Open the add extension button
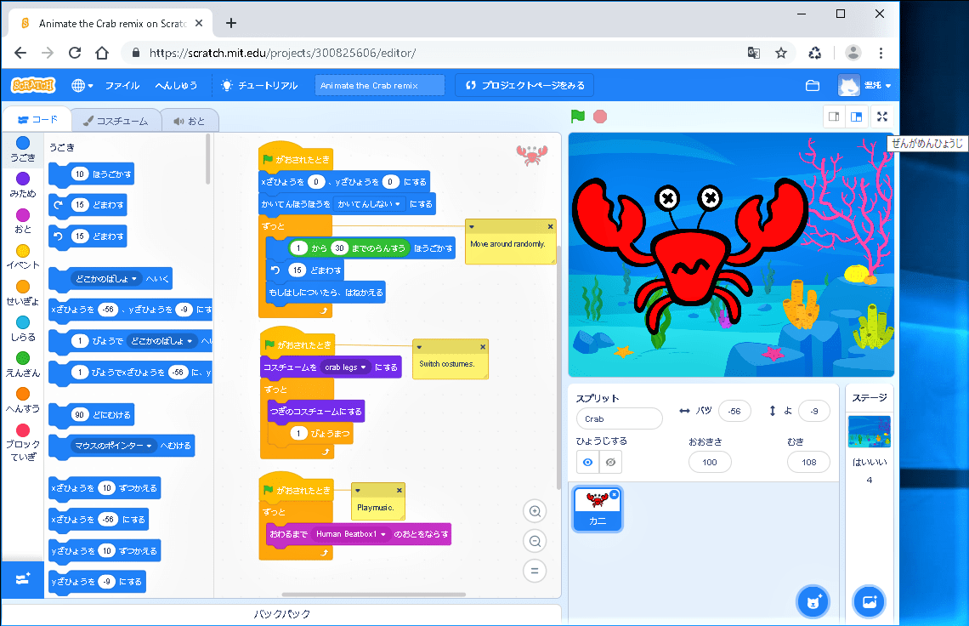Viewport: 969px width, 626px height. click(x=23, y=579)
